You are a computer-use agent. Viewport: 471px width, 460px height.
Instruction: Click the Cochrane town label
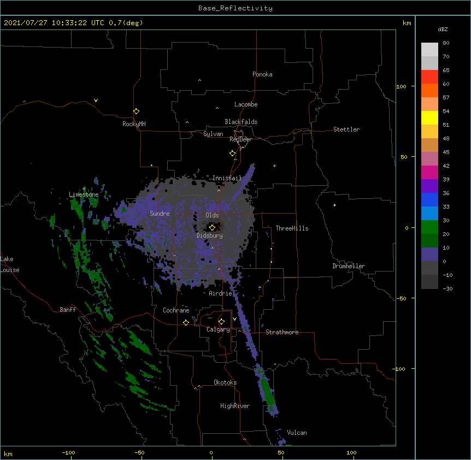[176, 310]
